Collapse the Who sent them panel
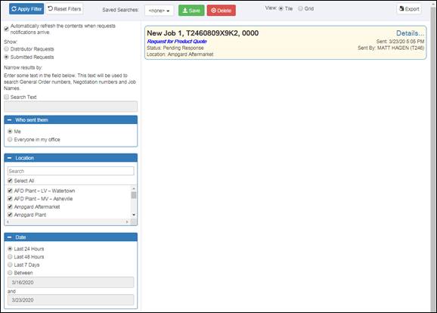Screen dimensions: 437x313 10,120
